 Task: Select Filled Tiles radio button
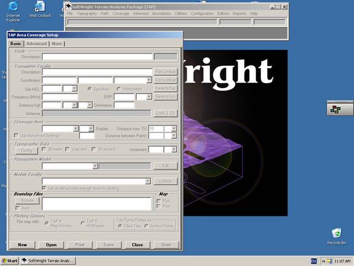120,226
